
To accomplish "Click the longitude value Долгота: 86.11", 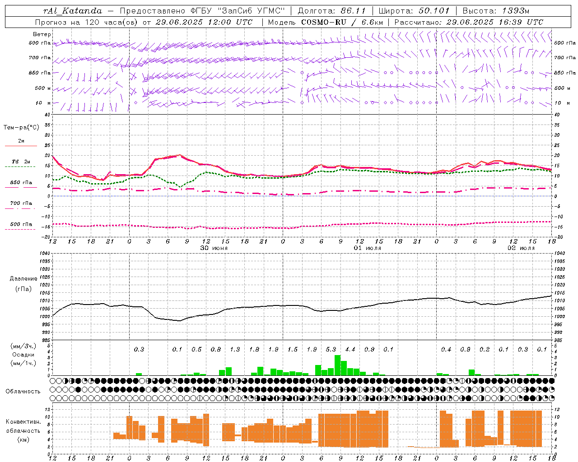I will 332,11.
